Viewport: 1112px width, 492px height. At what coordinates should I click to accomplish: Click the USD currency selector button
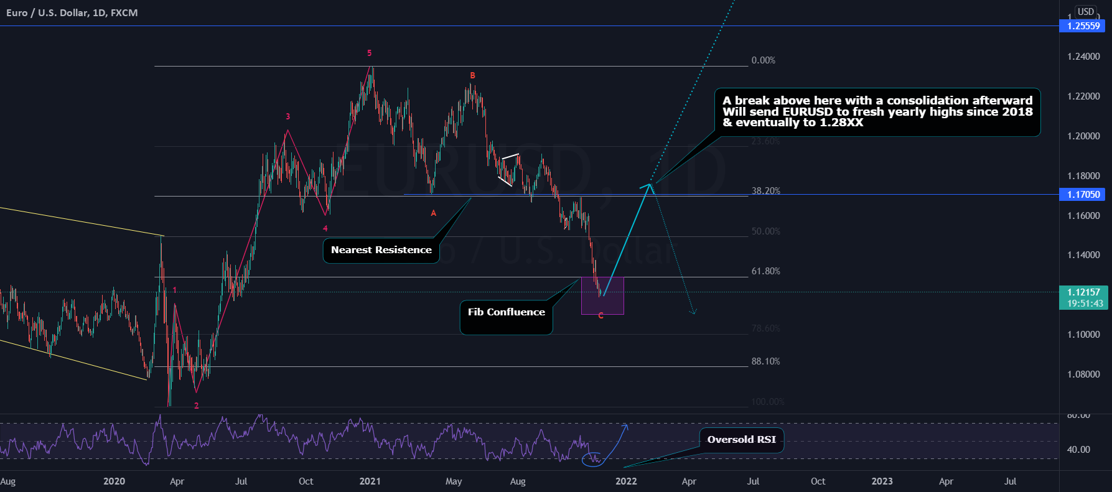(x=1086, y=11)
